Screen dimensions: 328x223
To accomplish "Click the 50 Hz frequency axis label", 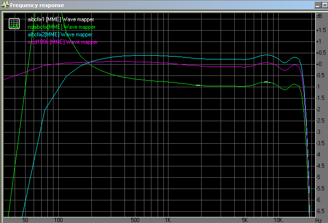I will (x=25, y=220).
